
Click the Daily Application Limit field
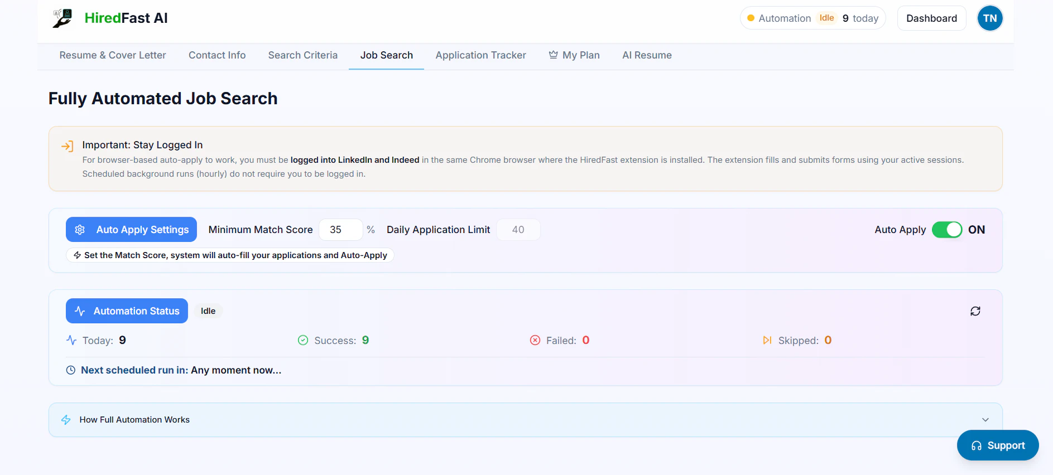click(x=518, y=230)
